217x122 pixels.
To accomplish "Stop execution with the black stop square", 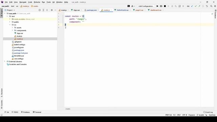I will [165, 6].
